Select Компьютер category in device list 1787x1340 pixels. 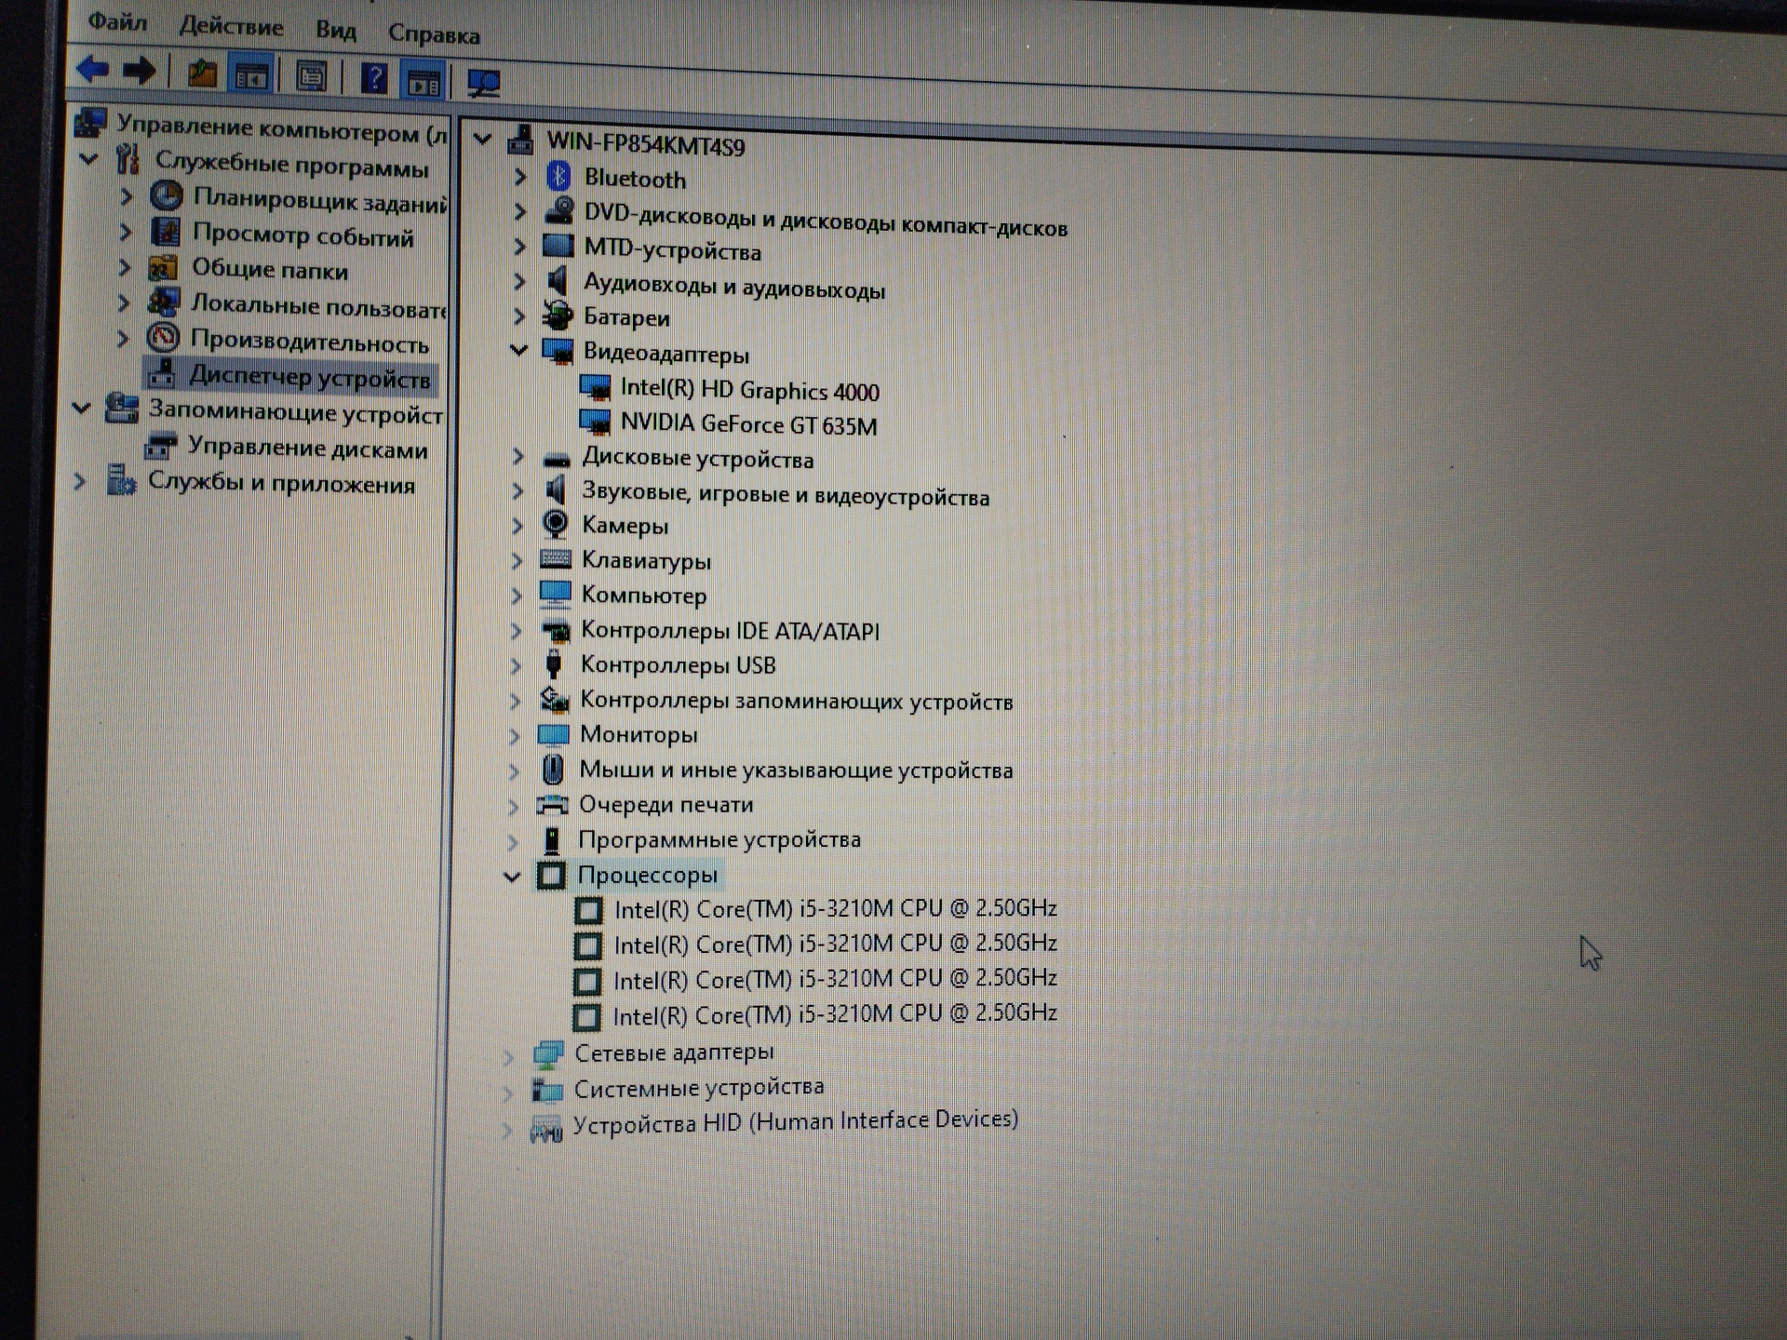pos(644,595)
